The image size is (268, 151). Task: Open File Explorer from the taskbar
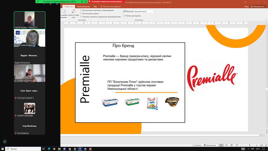[59, 149]
